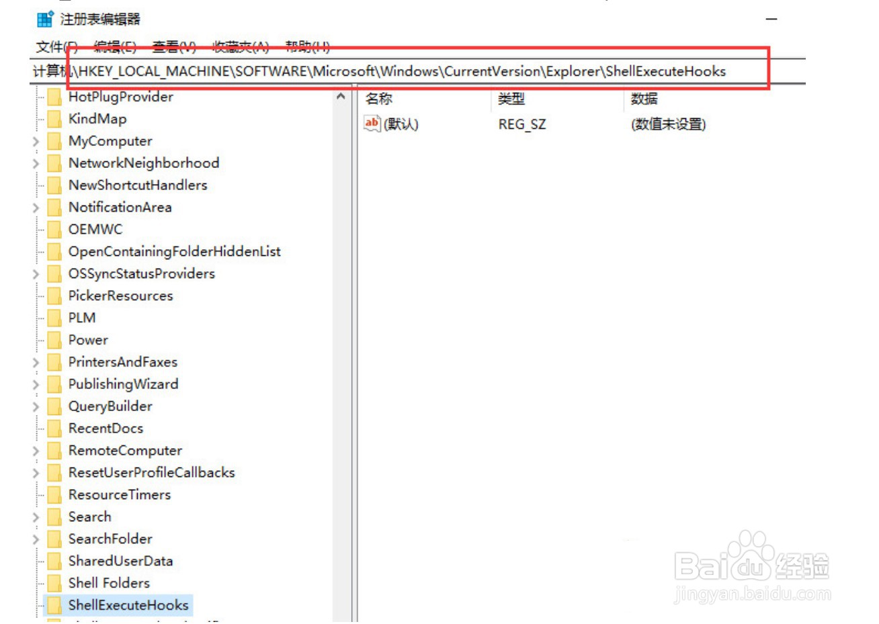
Task: Click the SharedUserData folder icon
Action: (54, 561)
